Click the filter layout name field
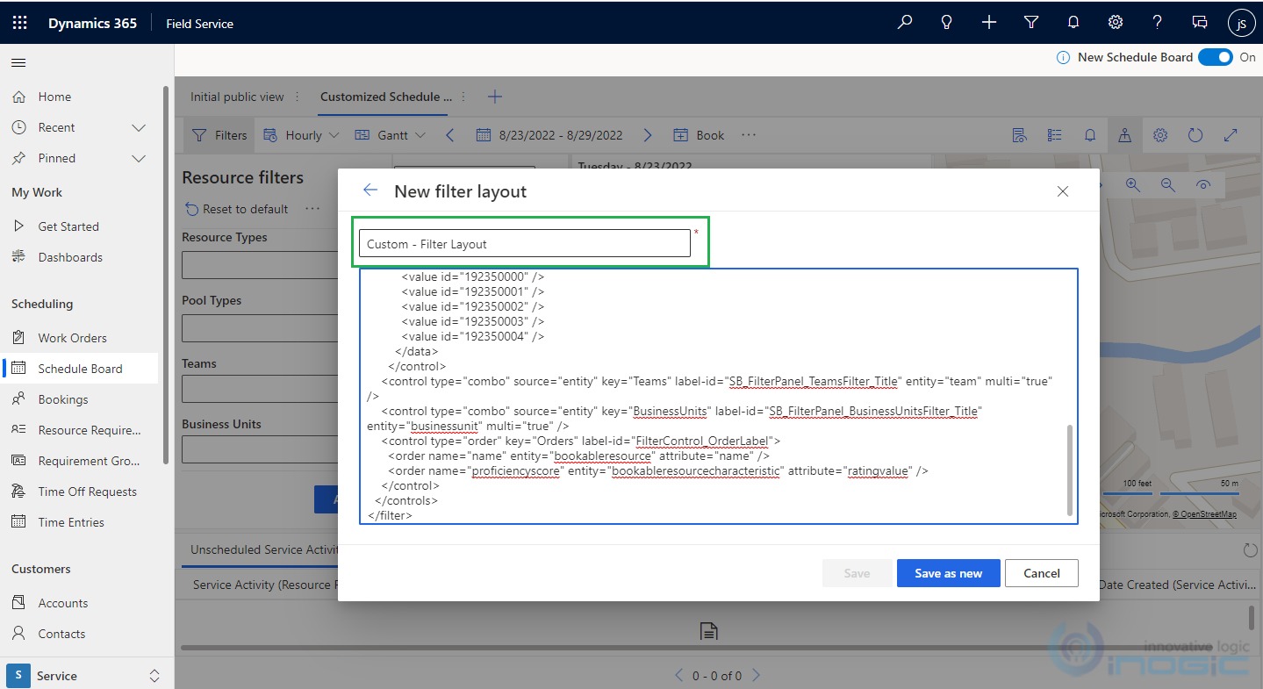 tap(524, 244)
